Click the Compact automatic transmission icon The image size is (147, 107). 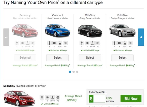coord(60,43)
